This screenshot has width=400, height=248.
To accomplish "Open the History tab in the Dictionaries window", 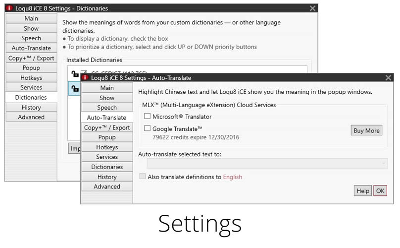I will pos(31,107).
